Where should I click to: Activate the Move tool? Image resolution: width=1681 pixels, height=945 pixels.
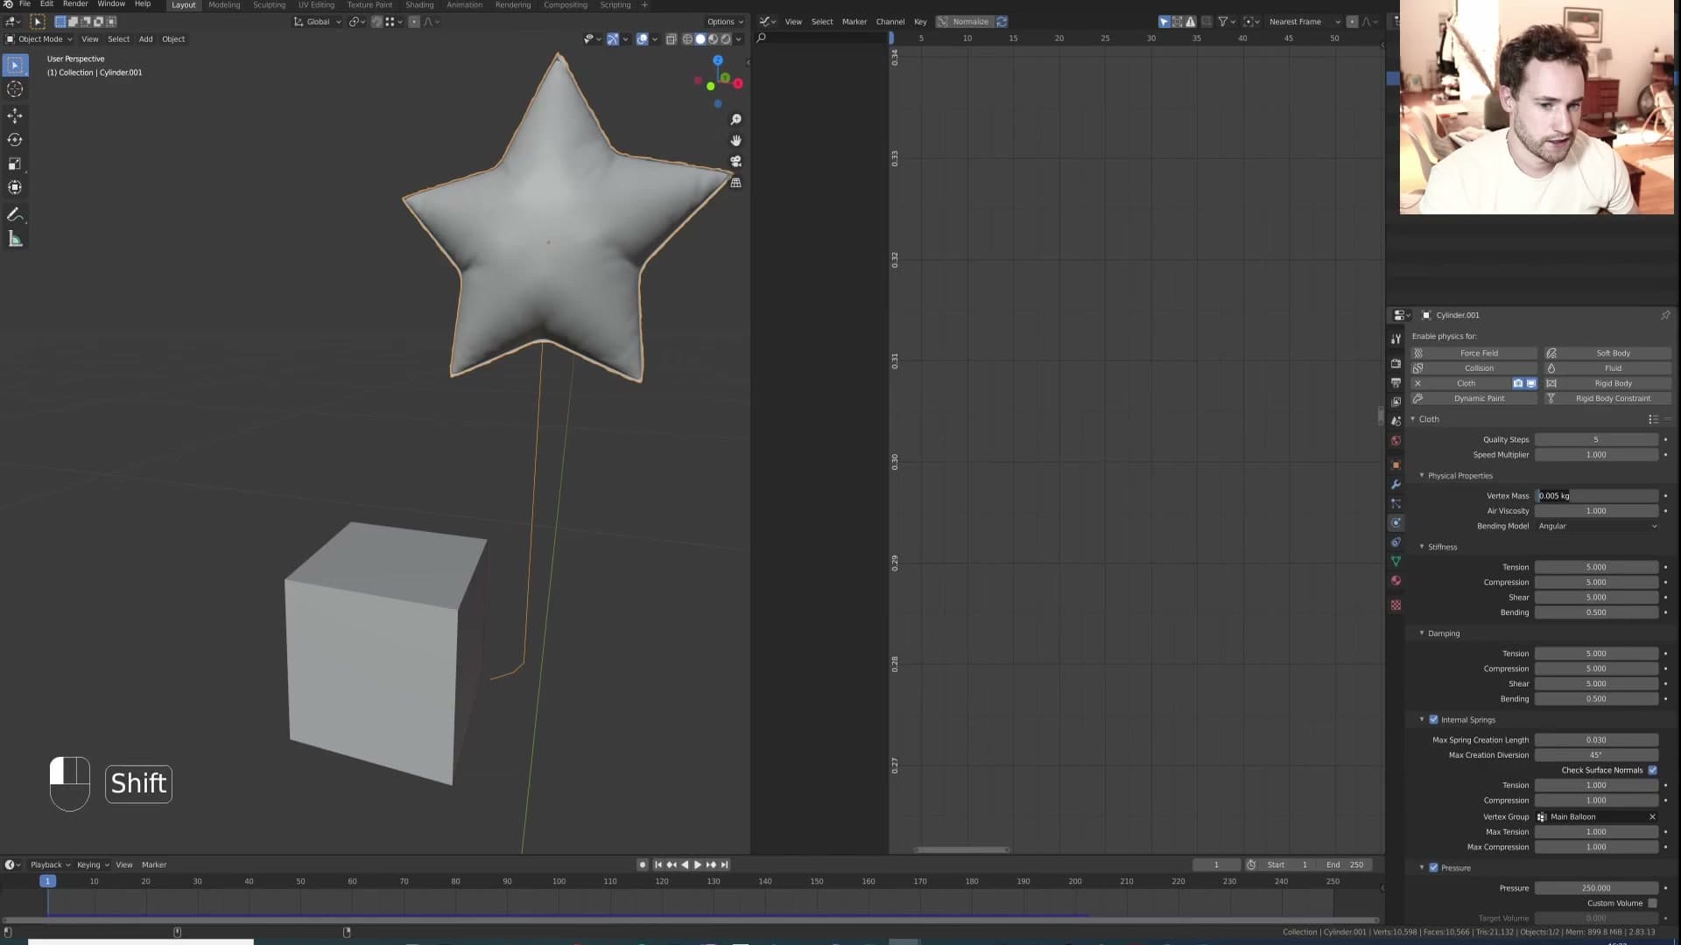coord(15,115)
